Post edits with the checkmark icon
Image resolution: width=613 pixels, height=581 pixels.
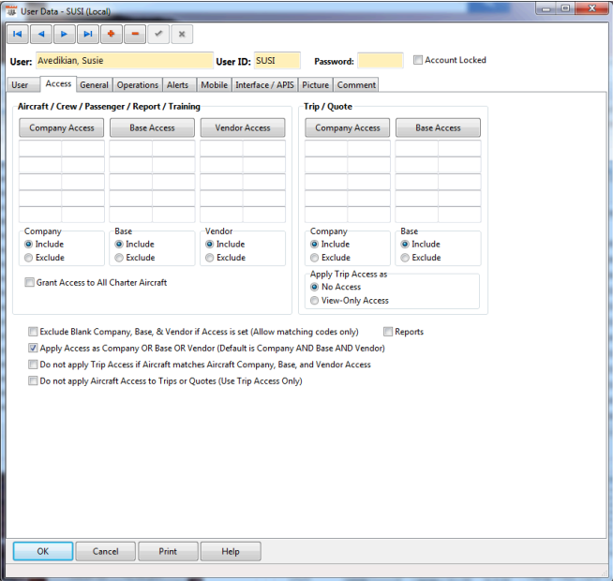click(x=158, y=34)
